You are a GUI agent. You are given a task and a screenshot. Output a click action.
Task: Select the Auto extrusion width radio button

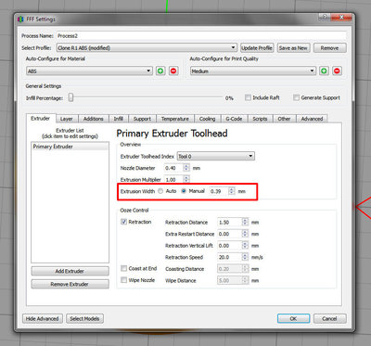(x=160, y=191)
